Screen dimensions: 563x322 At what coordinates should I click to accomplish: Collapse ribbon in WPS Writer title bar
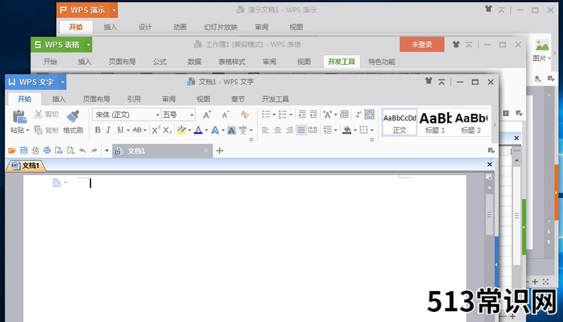[x=441, y=82]
